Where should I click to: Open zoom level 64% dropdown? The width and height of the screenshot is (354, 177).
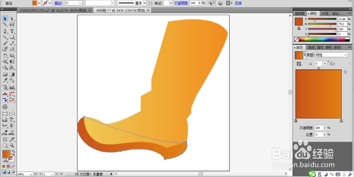31,174
